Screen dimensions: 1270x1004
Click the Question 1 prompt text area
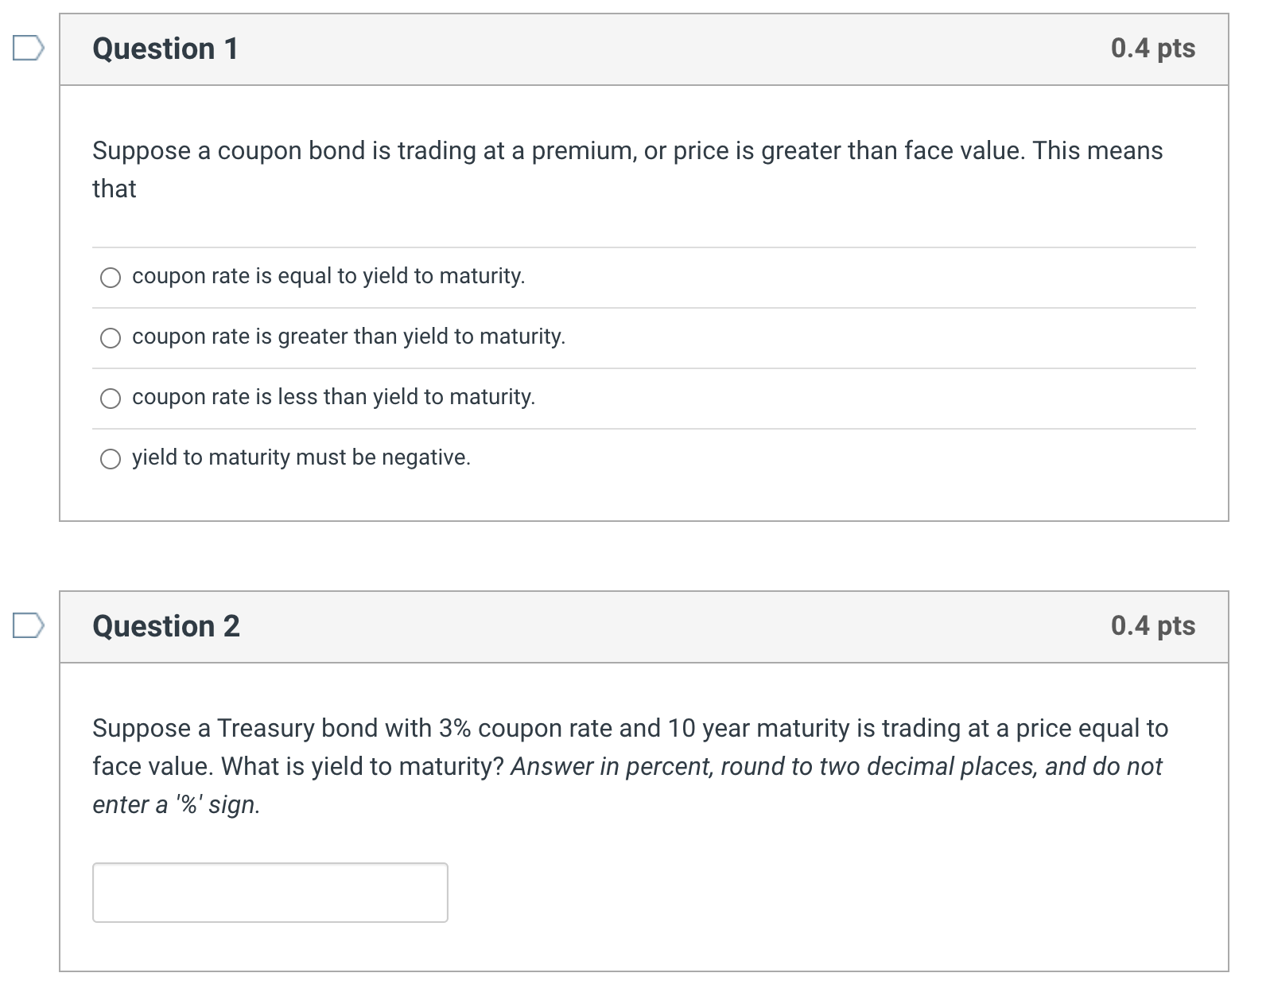tap(627, 169)
